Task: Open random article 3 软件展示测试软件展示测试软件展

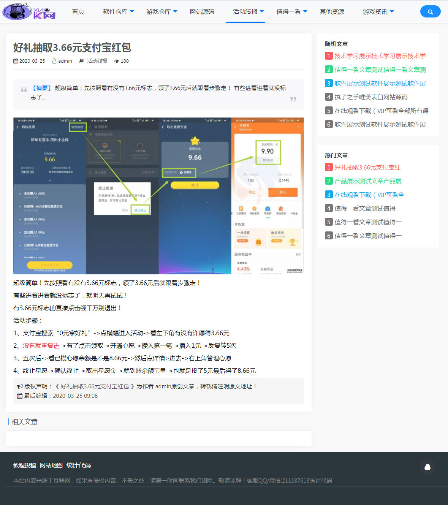Action: [380, 83]
